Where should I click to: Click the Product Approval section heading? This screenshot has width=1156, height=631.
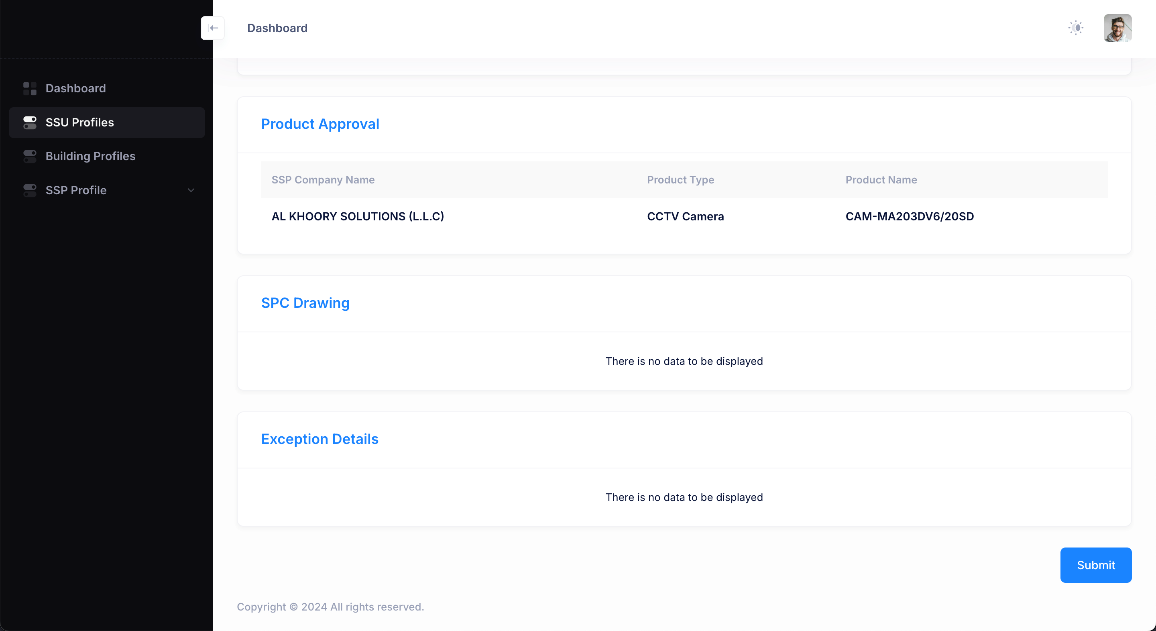(x=320, y=124)
